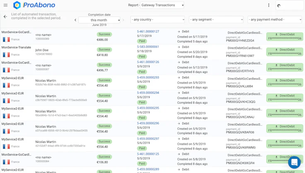Image resolution: width=305 pixels, height=173 pixels.
Task: Open the chat support bubble
Action: click(x=294, y=162)
